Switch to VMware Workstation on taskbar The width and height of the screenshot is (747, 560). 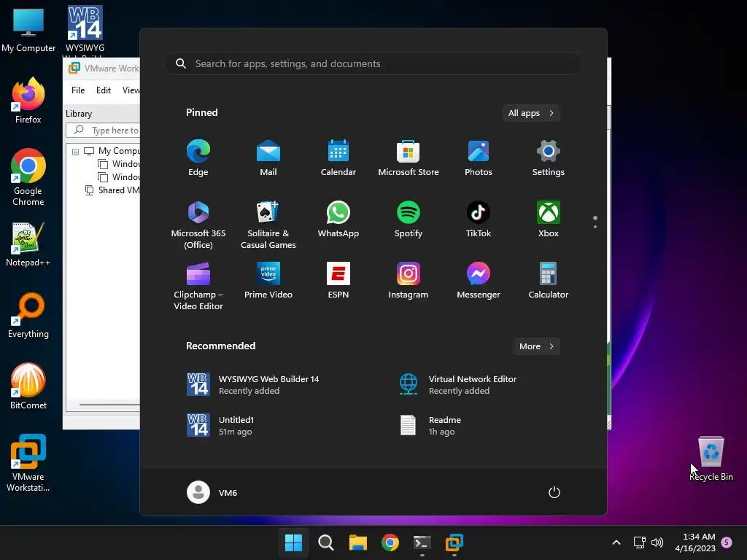click(454, 542)
